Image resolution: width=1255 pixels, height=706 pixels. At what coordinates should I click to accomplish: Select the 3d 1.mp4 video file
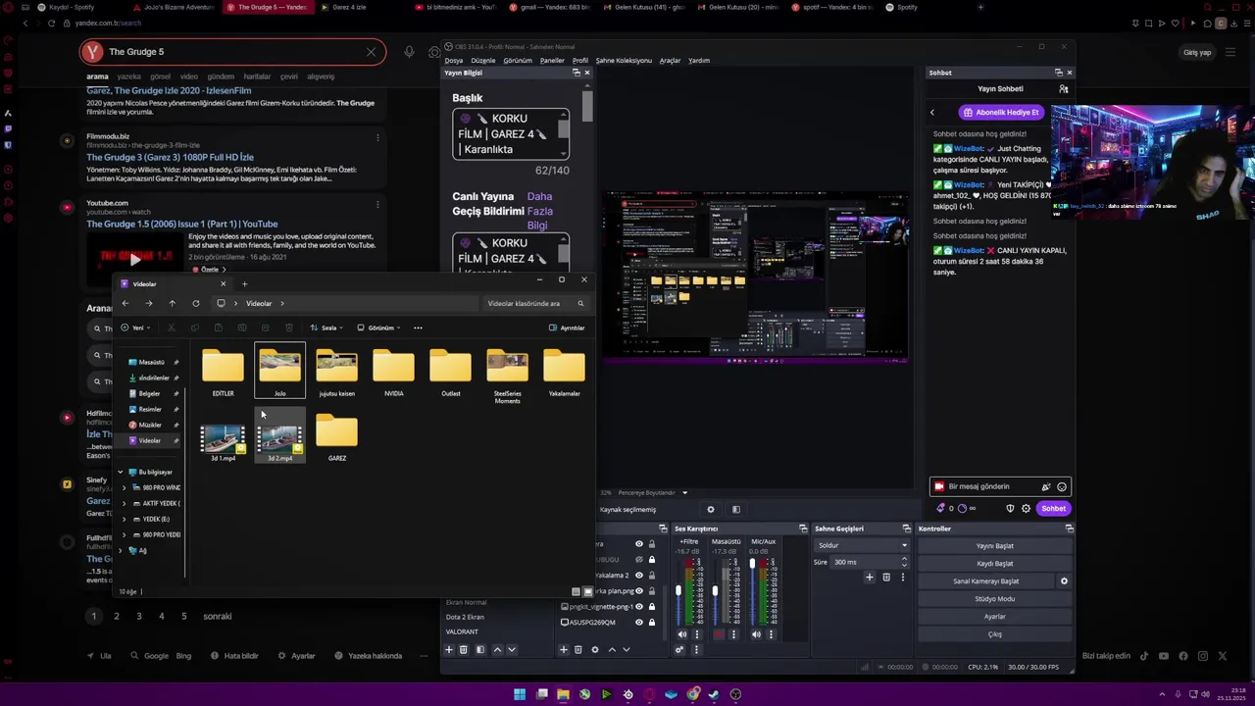pos(223,442)
